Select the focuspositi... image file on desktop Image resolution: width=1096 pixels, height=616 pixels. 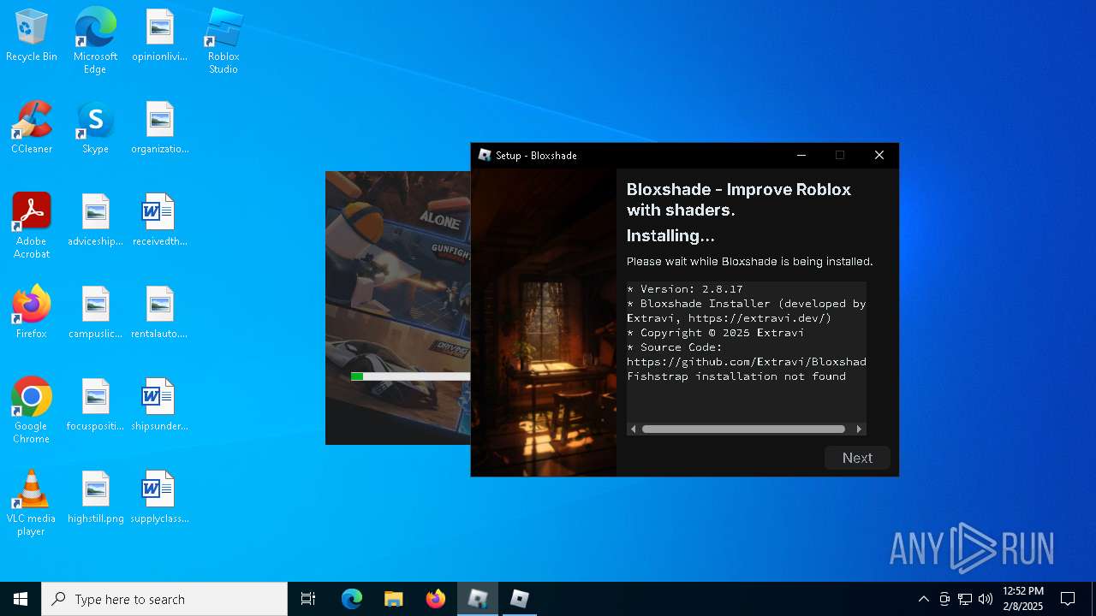point(95,406)
